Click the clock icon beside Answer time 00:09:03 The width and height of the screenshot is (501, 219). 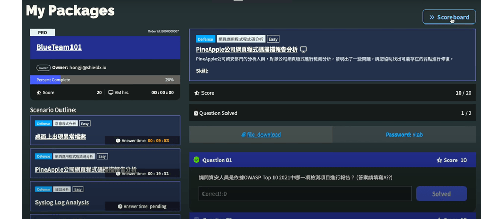pos(118,140)
